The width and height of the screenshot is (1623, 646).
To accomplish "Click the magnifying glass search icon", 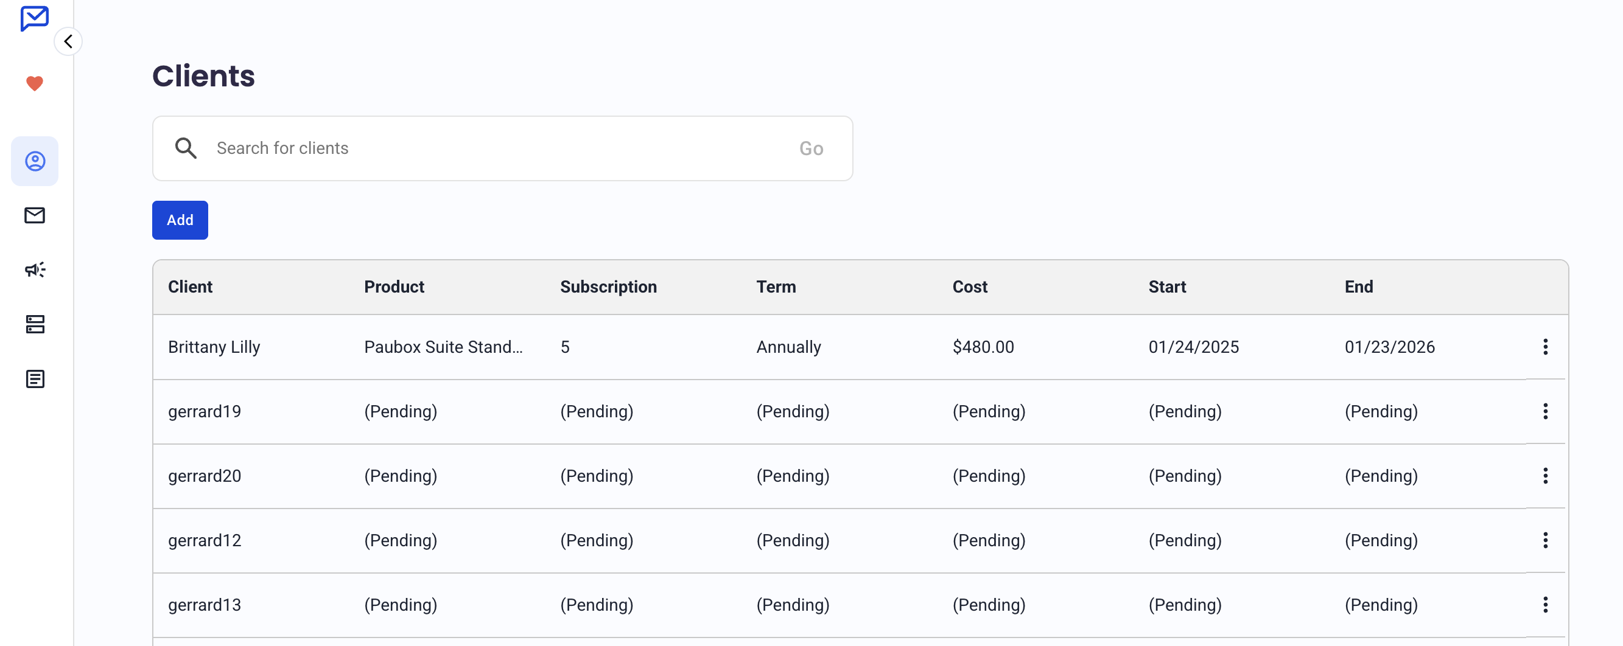I will pyautogui.click(x=186, y=148).
